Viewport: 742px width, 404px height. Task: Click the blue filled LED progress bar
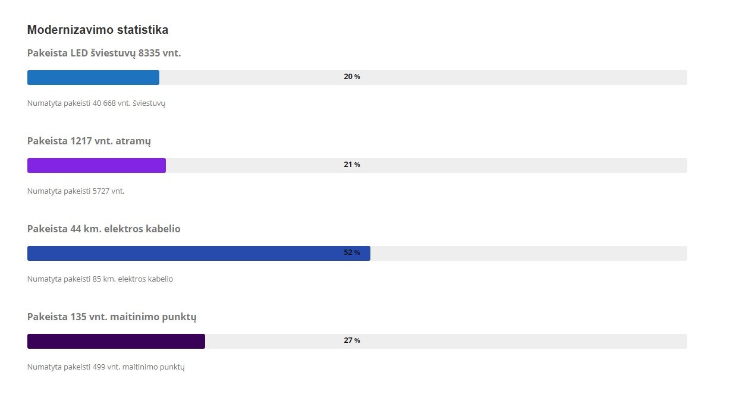(x=93, y=77)
